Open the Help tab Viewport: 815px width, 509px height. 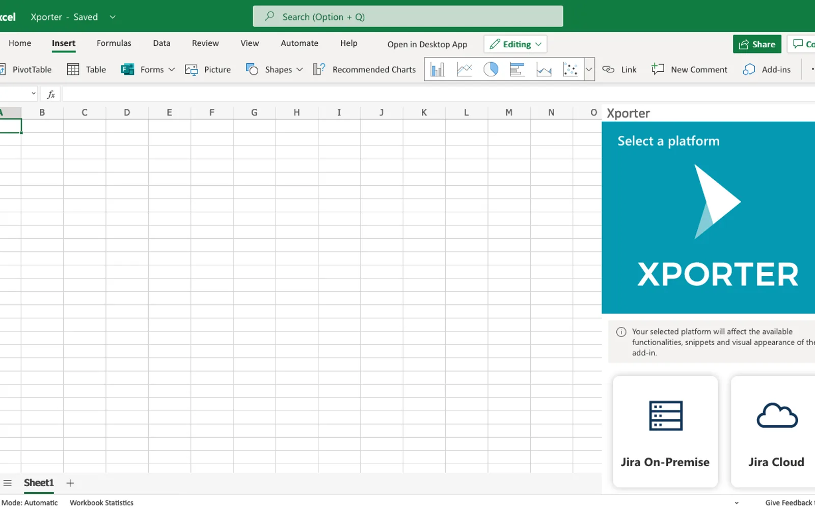point(349,43)
